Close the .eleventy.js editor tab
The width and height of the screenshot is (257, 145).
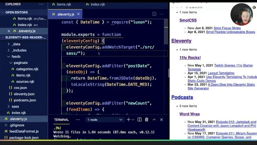[x=78, y=14]
